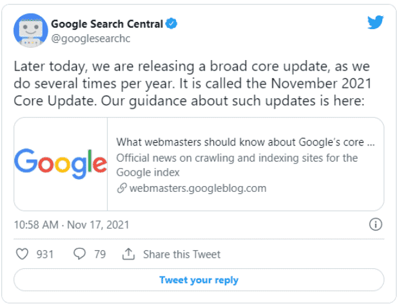Click the blue verified badge
The image size is (401, 305).
(x=171, y=24)
